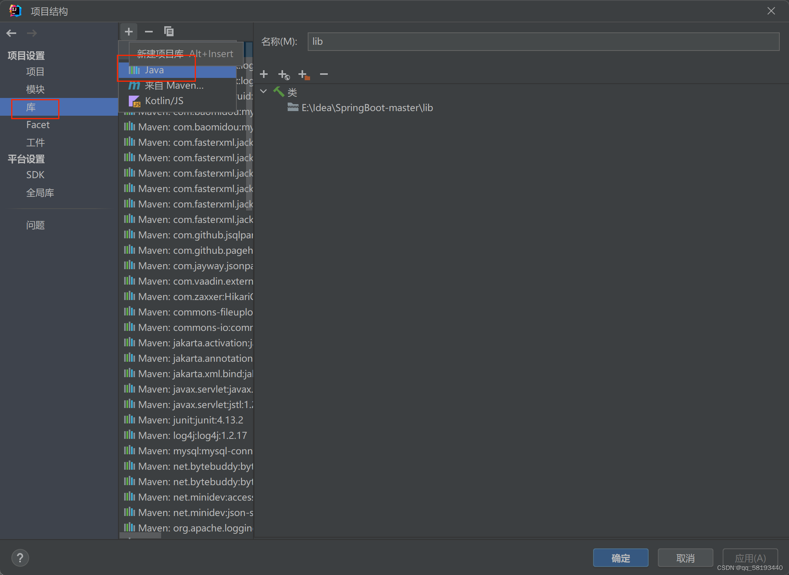Select Java from new library popup
The image size is (789, 575).
pyautogui.click(x=154, y=70)
